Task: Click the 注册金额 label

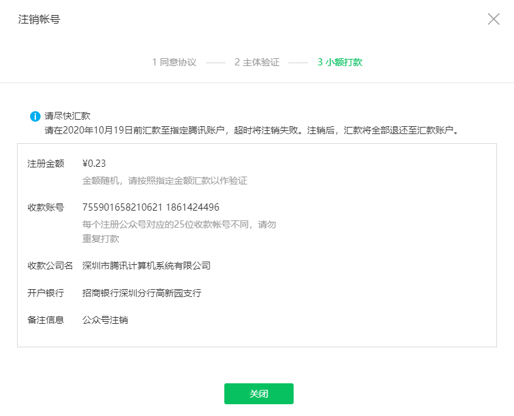Action: point(46,164)
